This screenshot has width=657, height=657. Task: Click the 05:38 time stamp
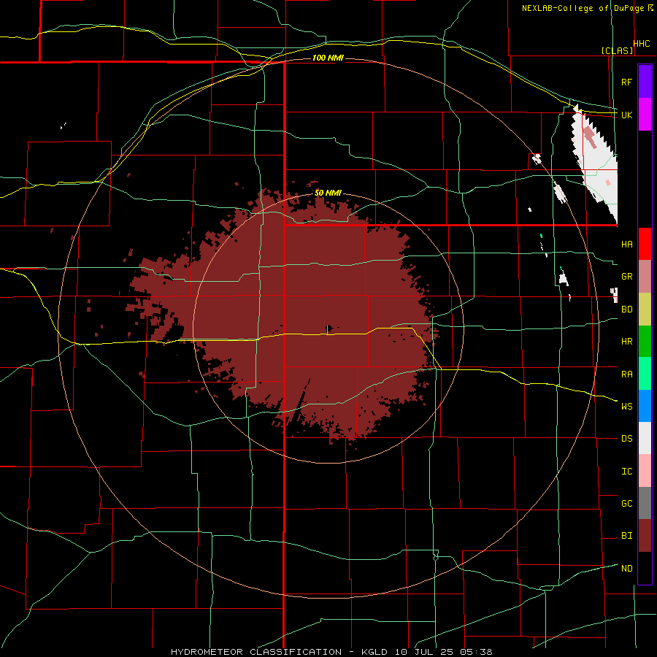(475, 652)
